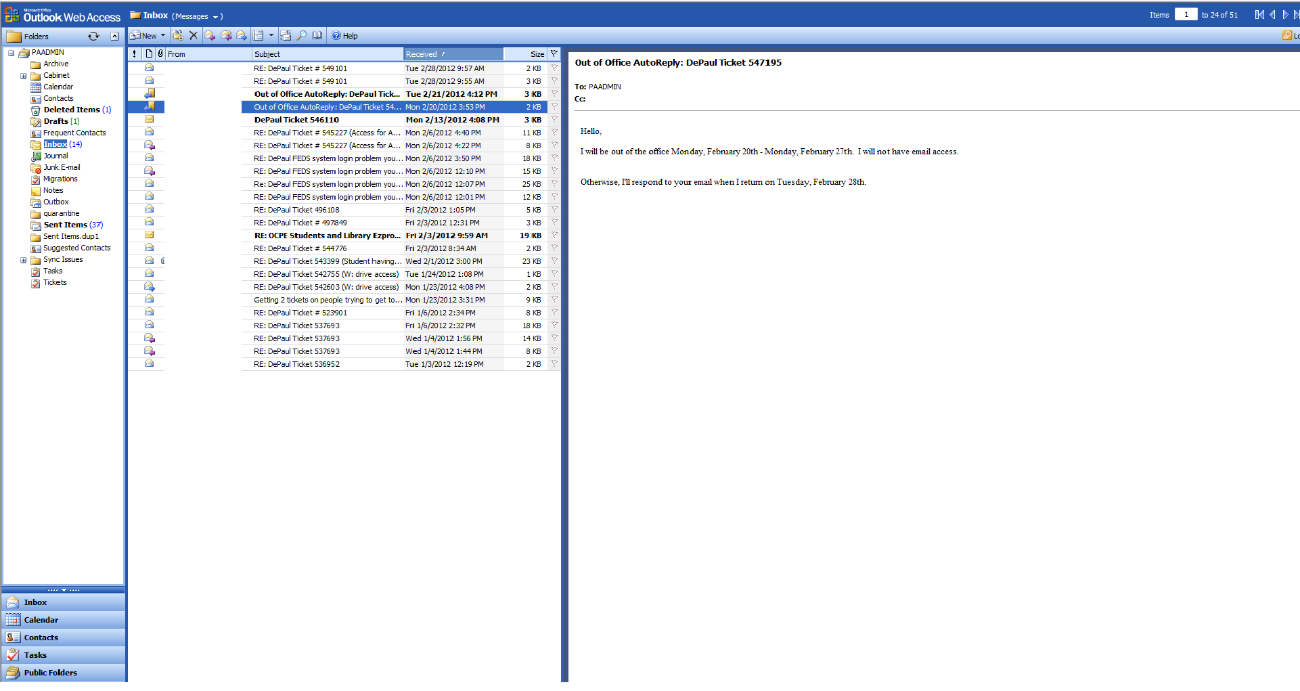1300x691 pixels.
Task: Click the Move/Copy to folder icon
Action: pos(178,36)
